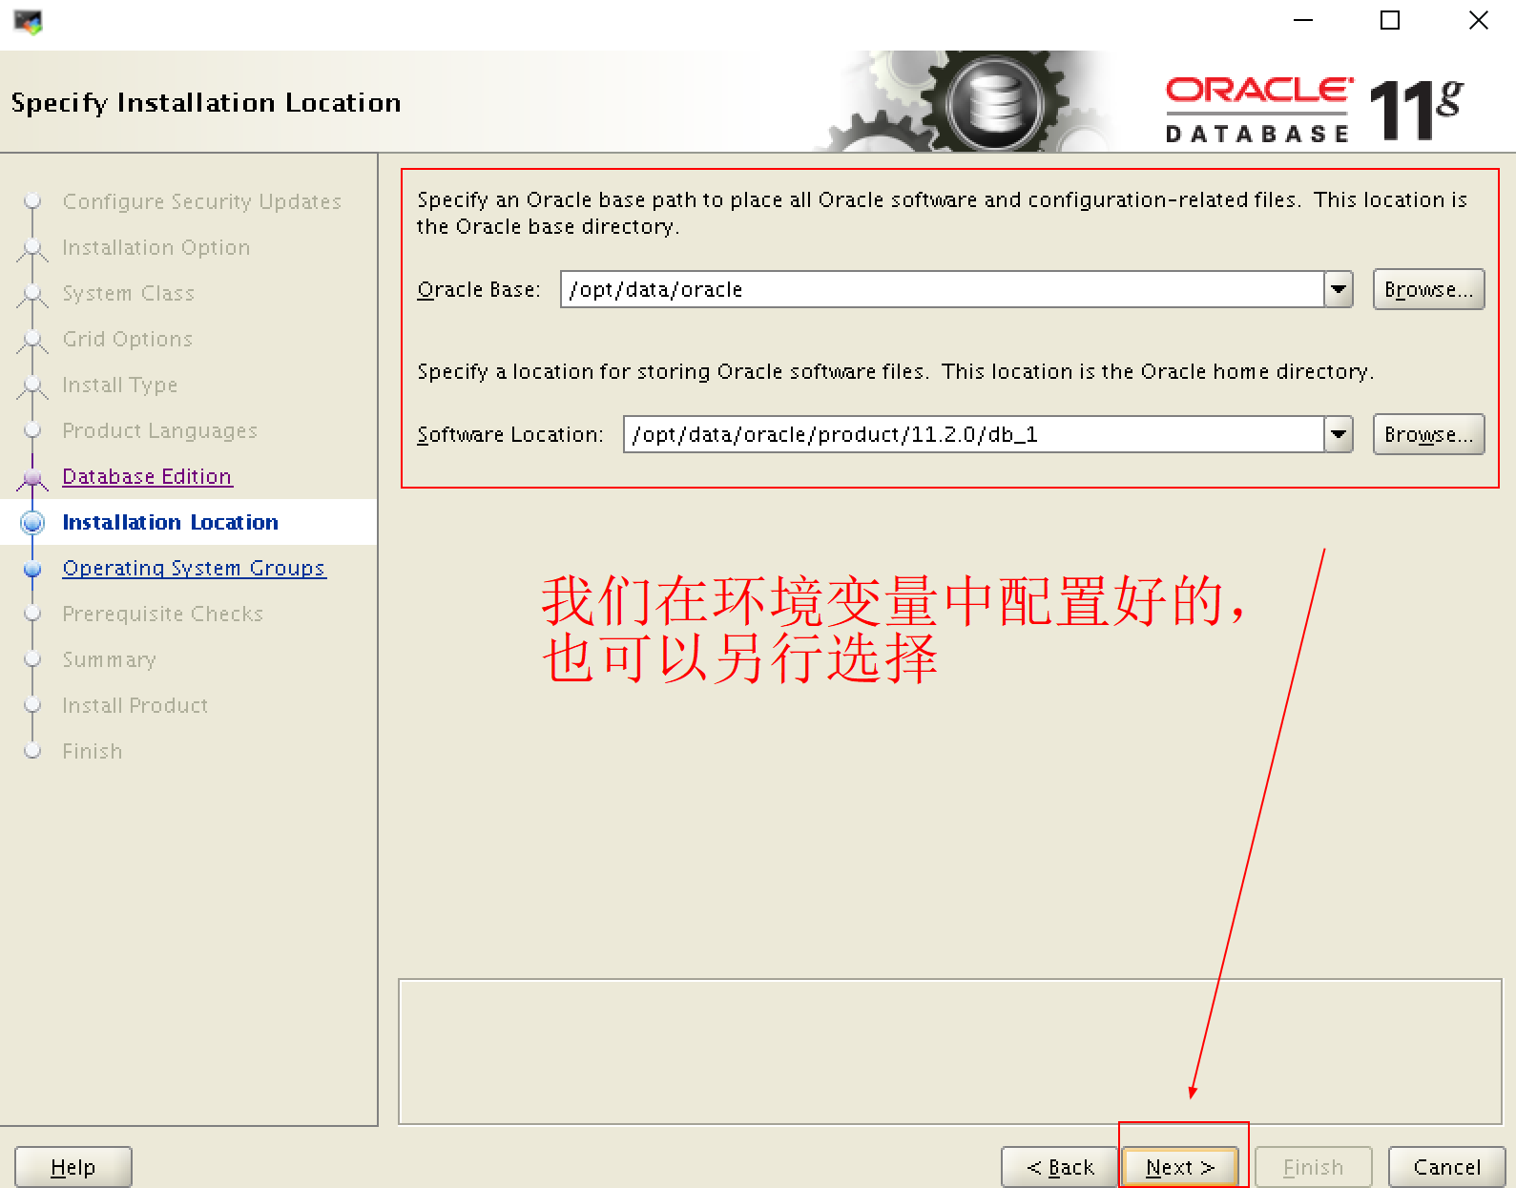The image size is (1516, 1188).
Task: Open the Database Edition step link
Action: tap(147, 476)
